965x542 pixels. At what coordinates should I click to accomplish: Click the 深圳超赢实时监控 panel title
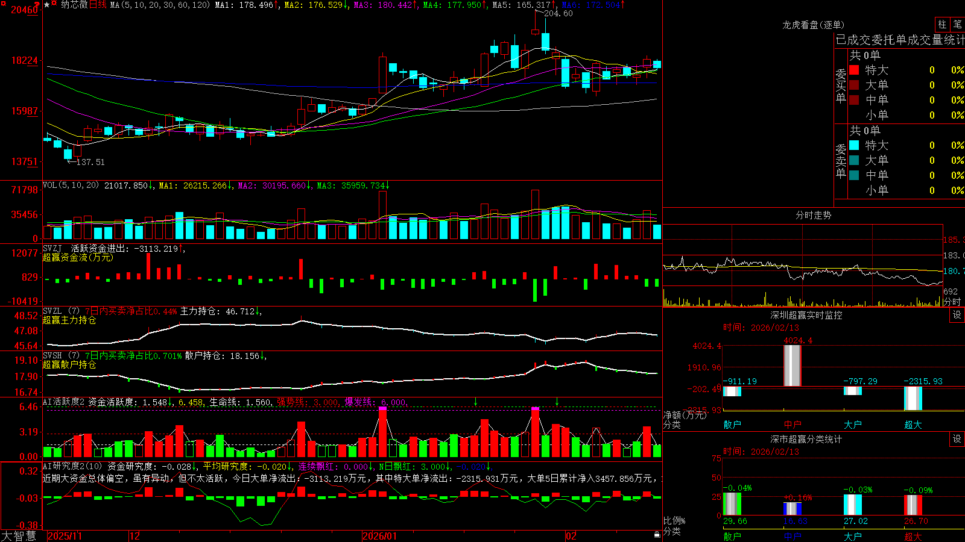point(806,315)
